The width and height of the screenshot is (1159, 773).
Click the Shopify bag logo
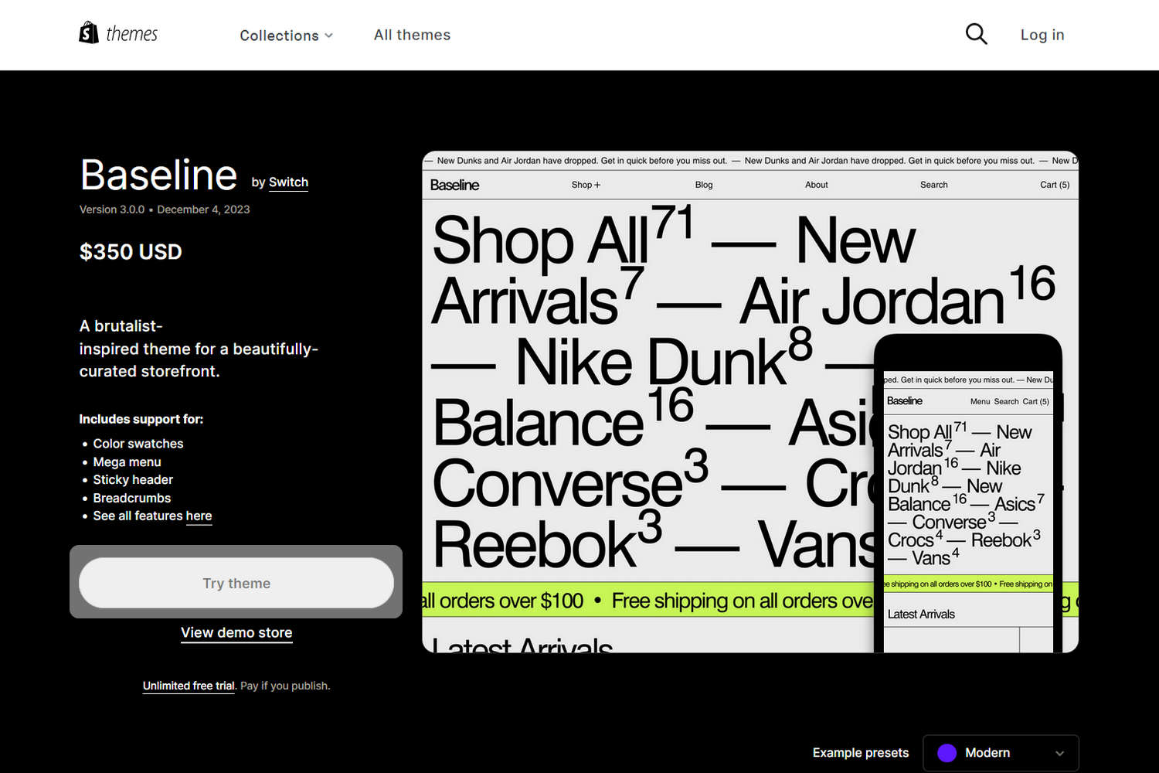(x=88, y=32)
